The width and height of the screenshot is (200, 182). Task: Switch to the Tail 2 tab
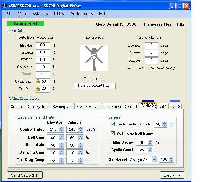[x=175, y=106]
